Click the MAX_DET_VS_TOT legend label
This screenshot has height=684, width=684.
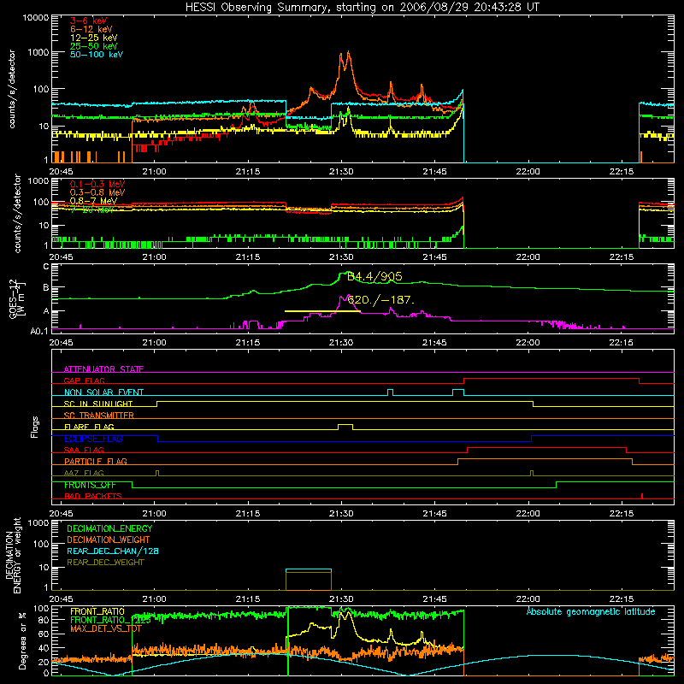click(106, 628)
